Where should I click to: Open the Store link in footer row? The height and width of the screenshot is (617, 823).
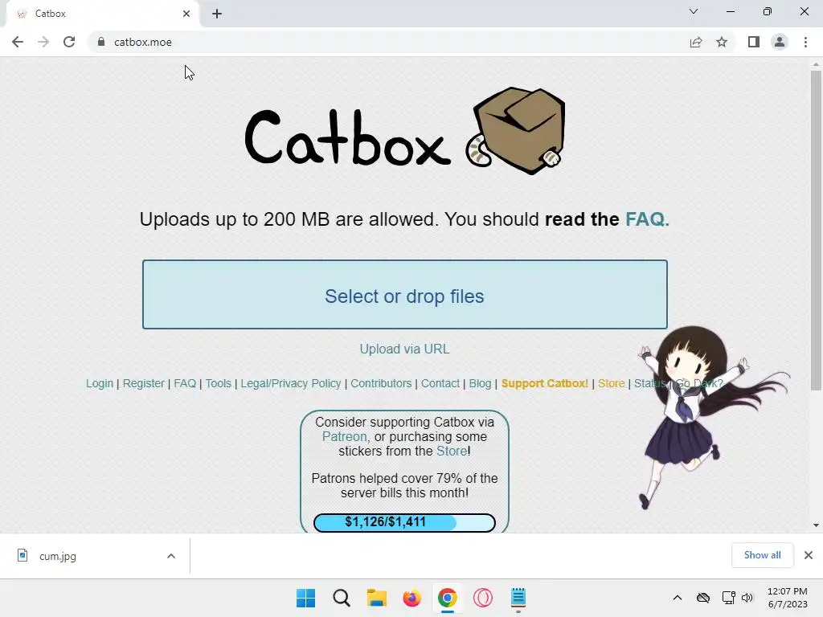612,383
